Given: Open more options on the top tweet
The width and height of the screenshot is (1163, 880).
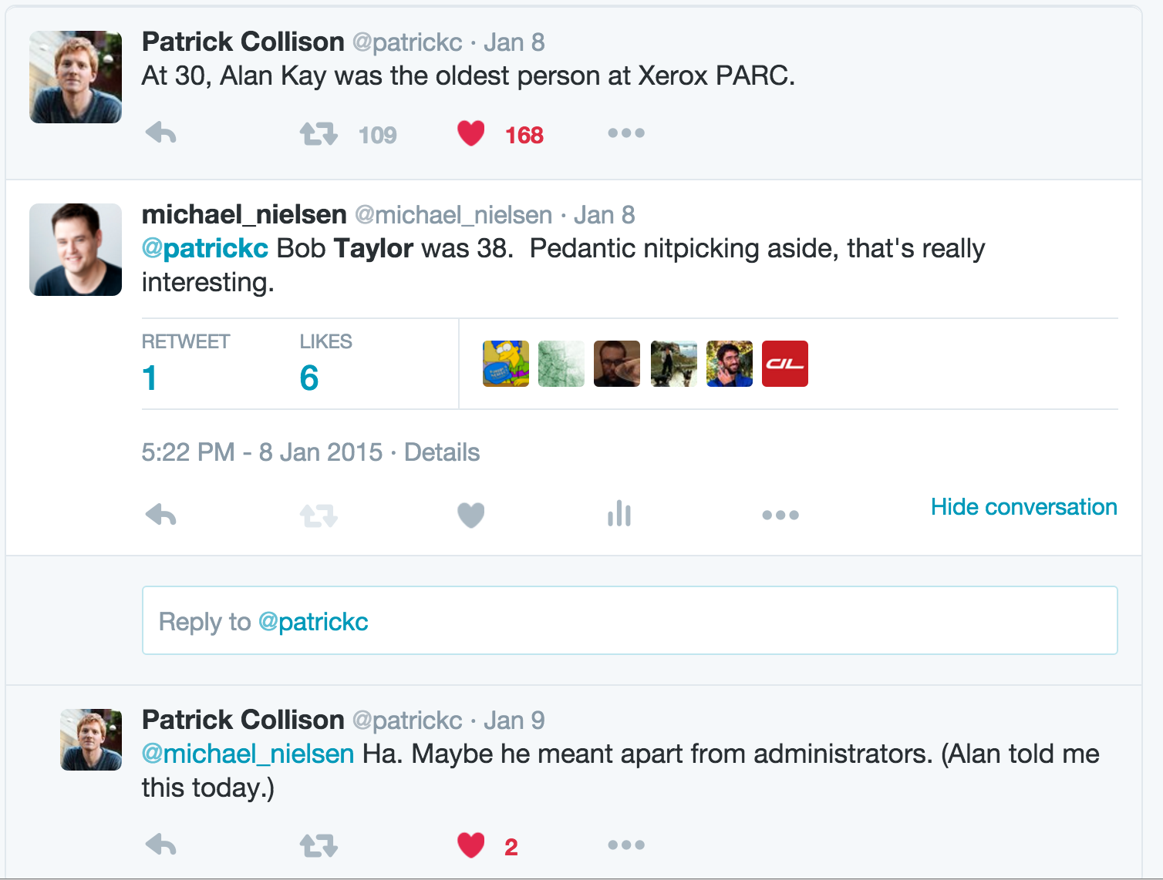Looking at the screenshot, I should point(626,133).
